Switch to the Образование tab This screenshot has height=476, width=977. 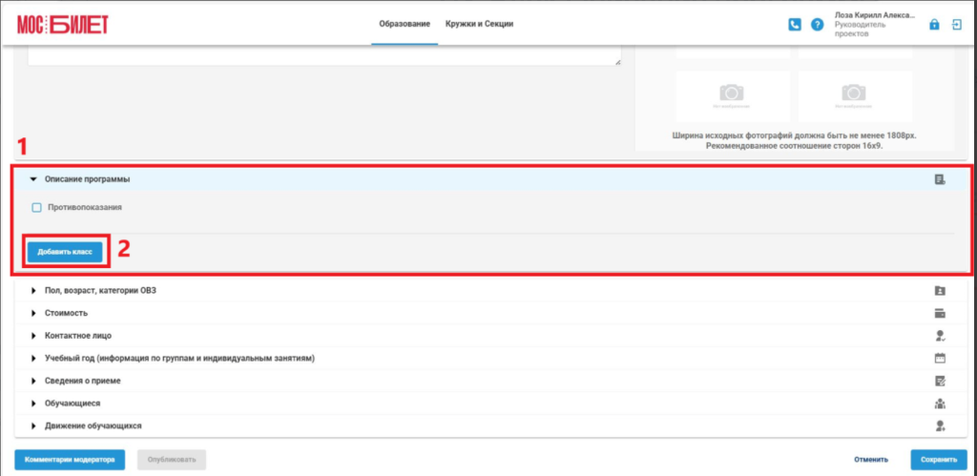pyautogui.click(x=405, y=24)
